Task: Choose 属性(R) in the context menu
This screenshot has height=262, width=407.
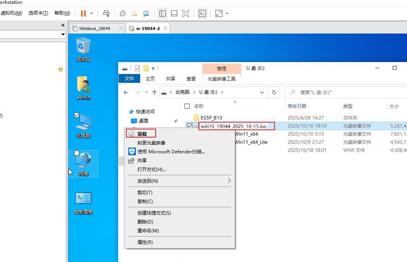Action: tap(145, 242)
